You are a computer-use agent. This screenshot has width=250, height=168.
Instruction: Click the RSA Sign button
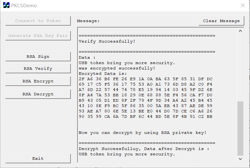[38, 57]
